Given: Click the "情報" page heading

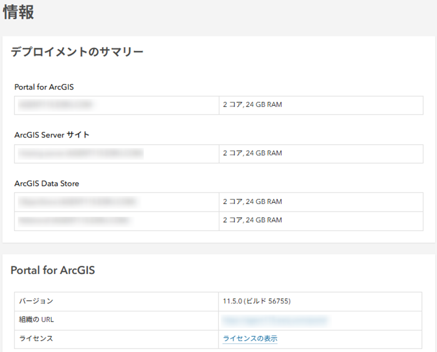Looking at the screenshot, I should [19, 13].
